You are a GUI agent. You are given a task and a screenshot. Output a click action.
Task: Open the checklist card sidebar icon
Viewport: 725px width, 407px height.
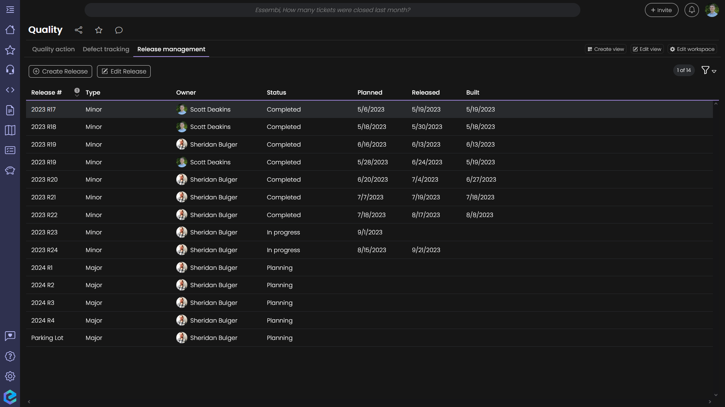(x=10, y=150)
